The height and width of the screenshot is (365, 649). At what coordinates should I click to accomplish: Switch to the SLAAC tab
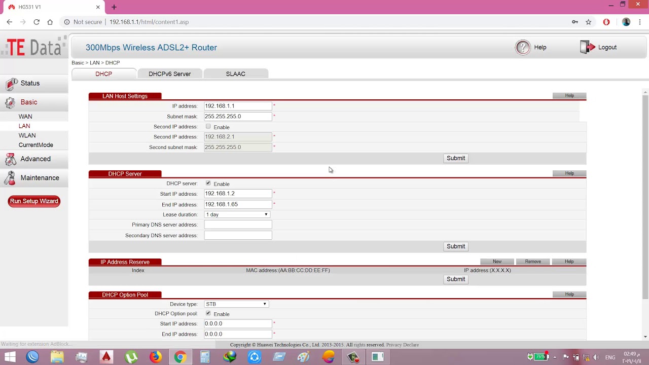coord(236,74)
